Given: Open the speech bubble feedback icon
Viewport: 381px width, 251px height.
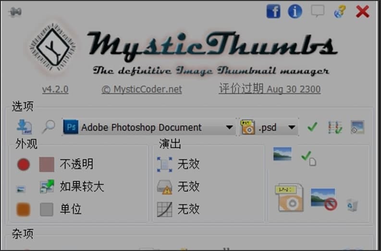Looking at the screenshot, I should (317, 11).
